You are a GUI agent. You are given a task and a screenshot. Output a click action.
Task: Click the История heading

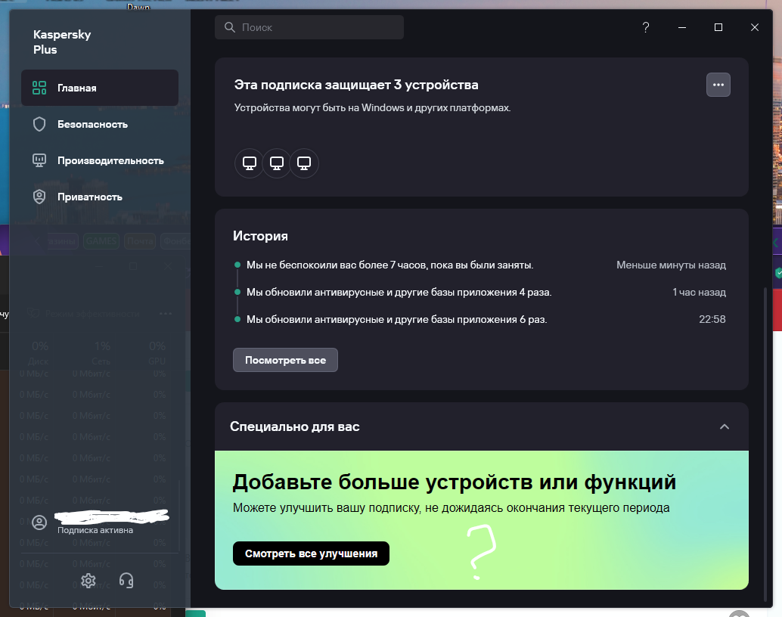click(x=260, y=236)
